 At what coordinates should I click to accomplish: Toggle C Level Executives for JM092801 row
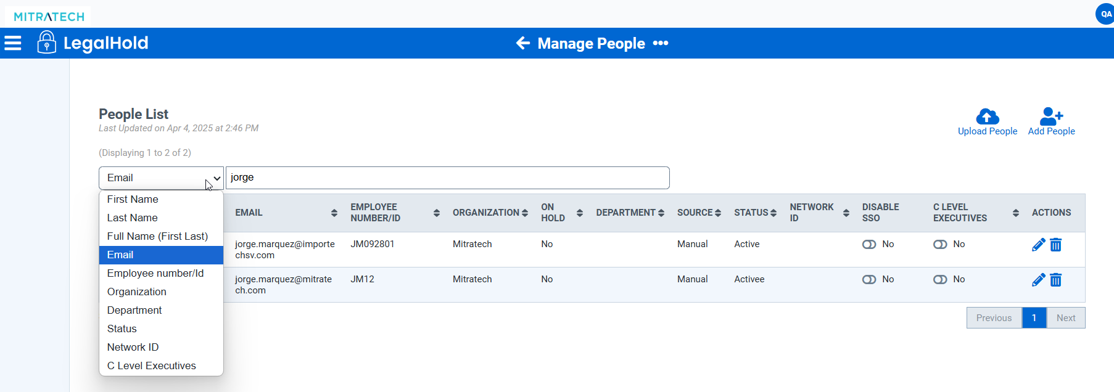(x=940, y=245)
